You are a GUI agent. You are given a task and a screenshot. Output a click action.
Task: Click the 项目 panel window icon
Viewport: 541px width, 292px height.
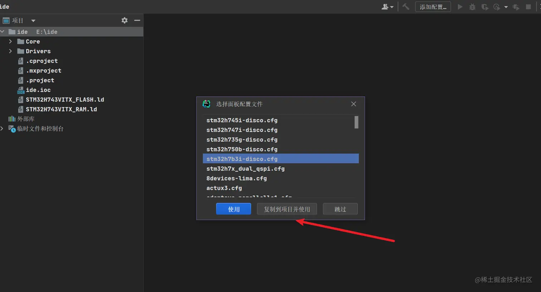[6, 20]
